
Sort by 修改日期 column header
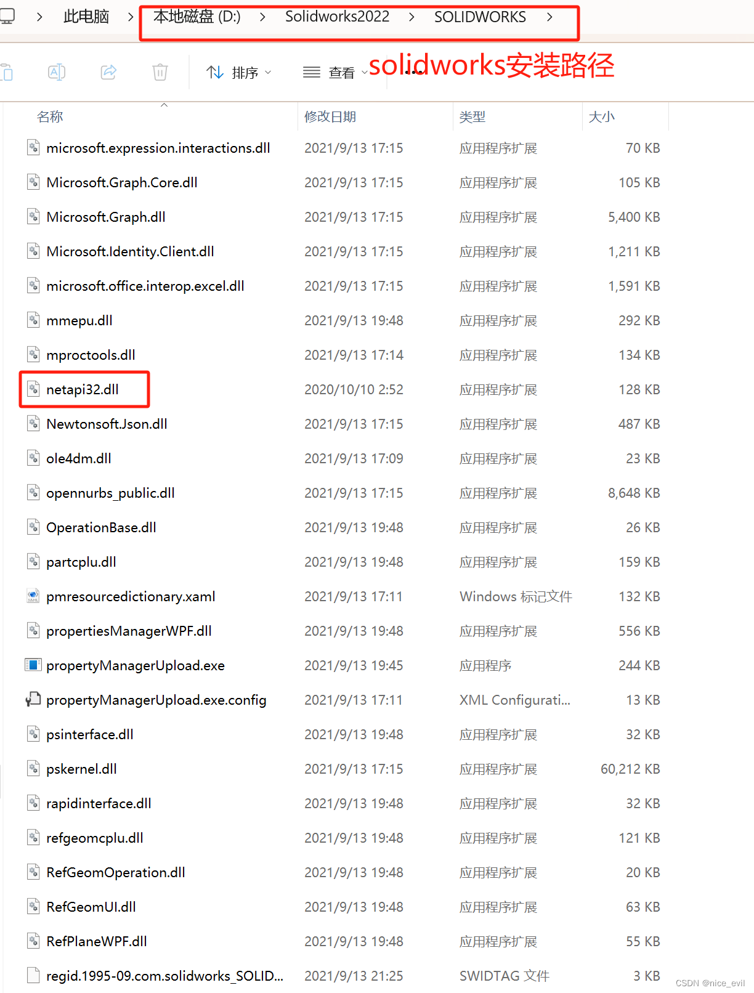tap(330, 117)
